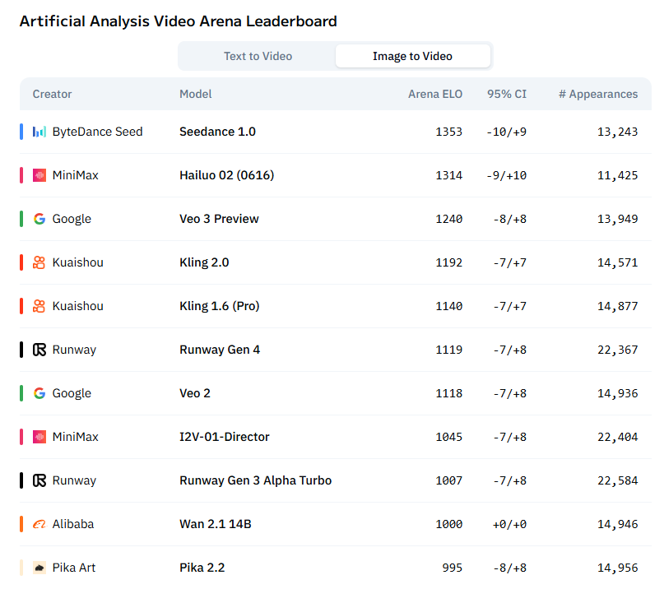This screenshot has width=664, height=589.
Task: Click the Runway logo in Gen 3 Alpha Turbo row
Action: (39, 480)
